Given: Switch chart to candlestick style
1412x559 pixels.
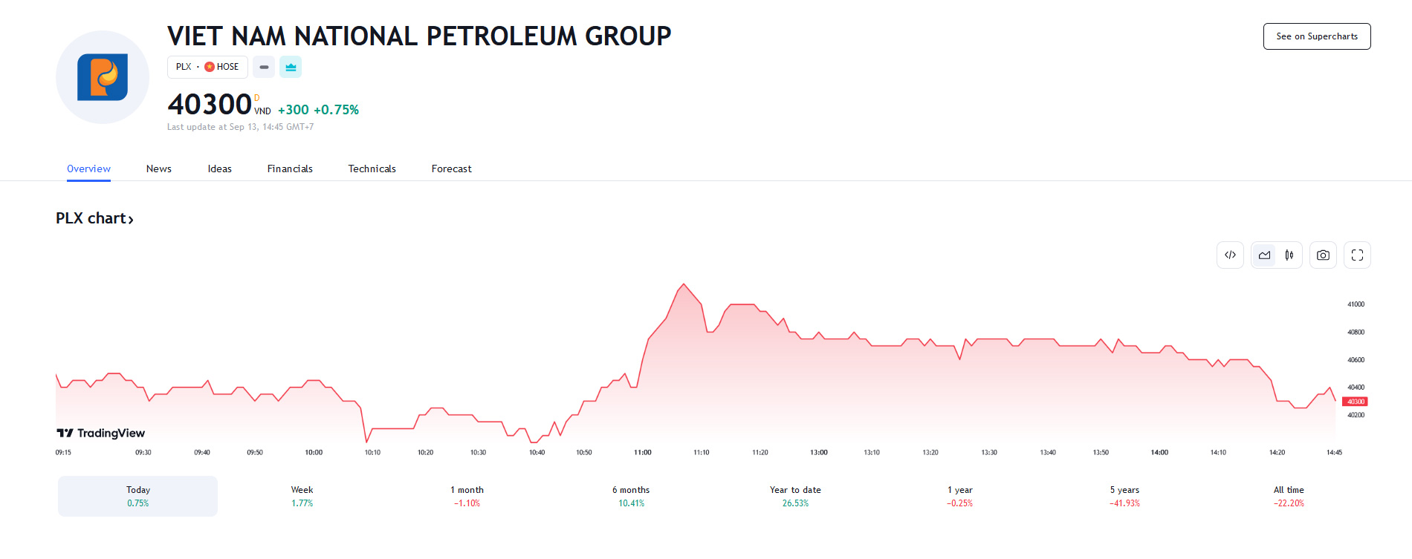Looking at the screenshot, I should pos(1289,255).
